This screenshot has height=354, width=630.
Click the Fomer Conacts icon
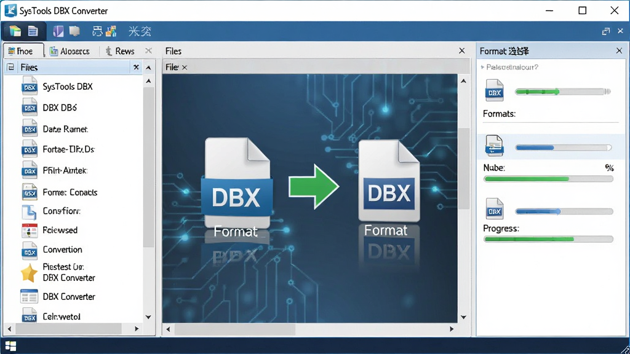[x=30, y=192]
